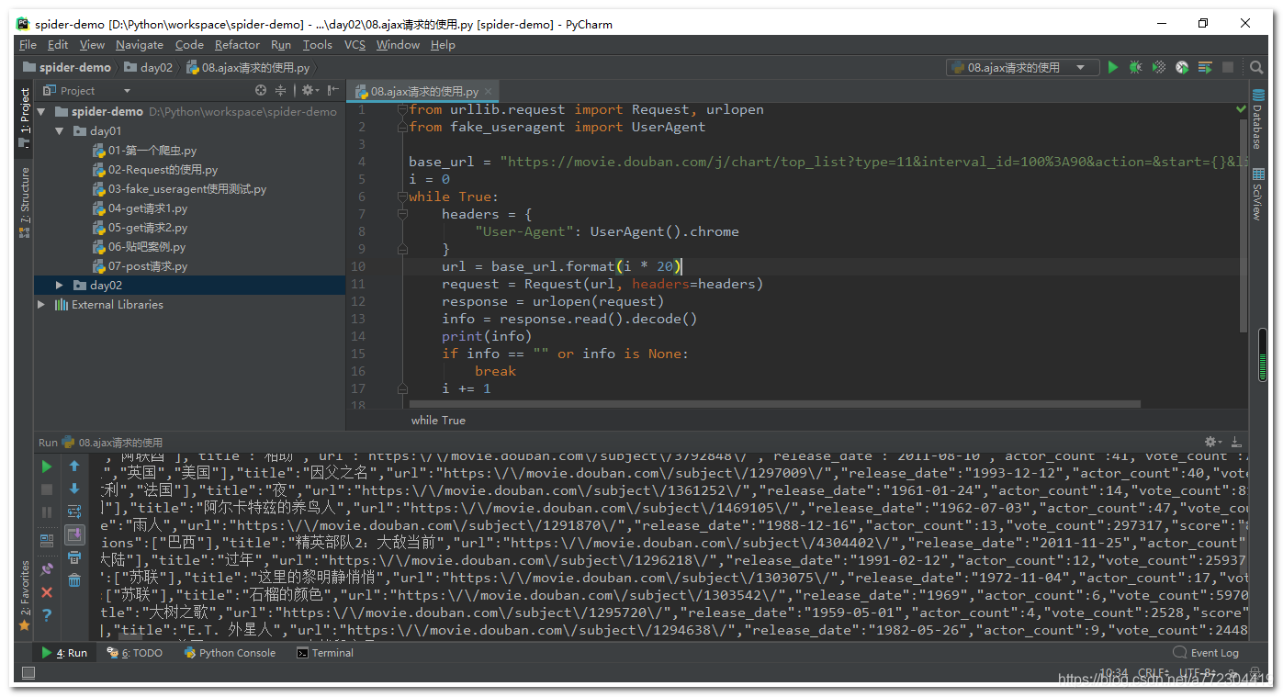The height and width of the screenshot is (697, 1283).
Task: Open 7: Structure side tab
Action: (25, 202)
